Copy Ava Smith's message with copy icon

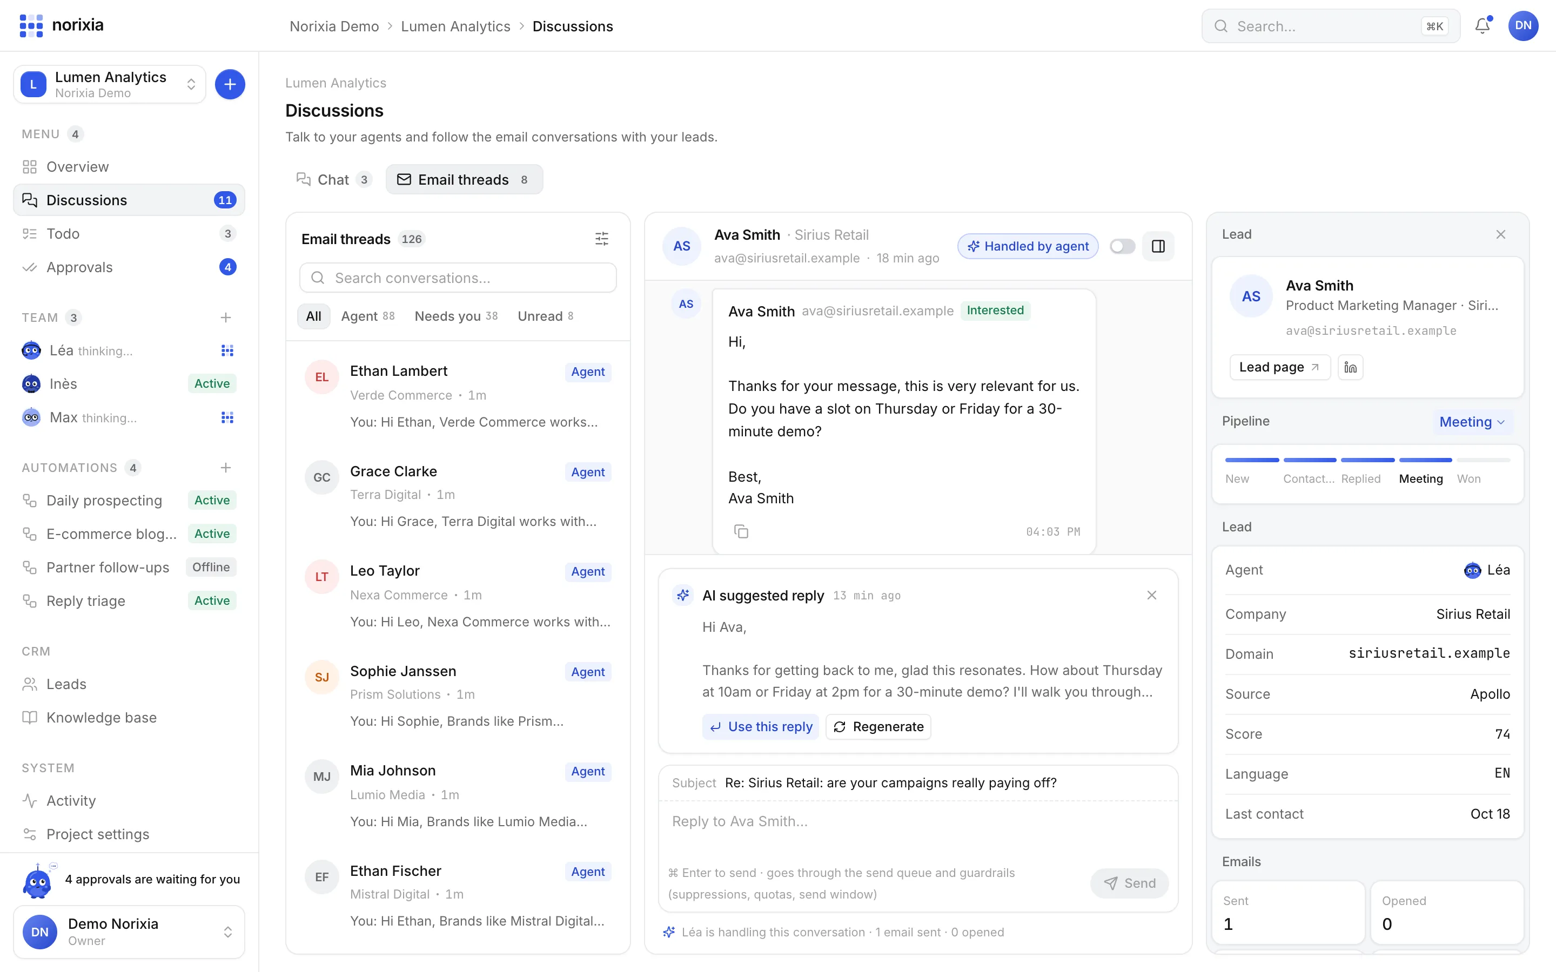click(741, 532)
